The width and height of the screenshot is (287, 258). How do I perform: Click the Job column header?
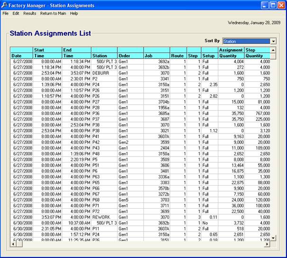157,53
